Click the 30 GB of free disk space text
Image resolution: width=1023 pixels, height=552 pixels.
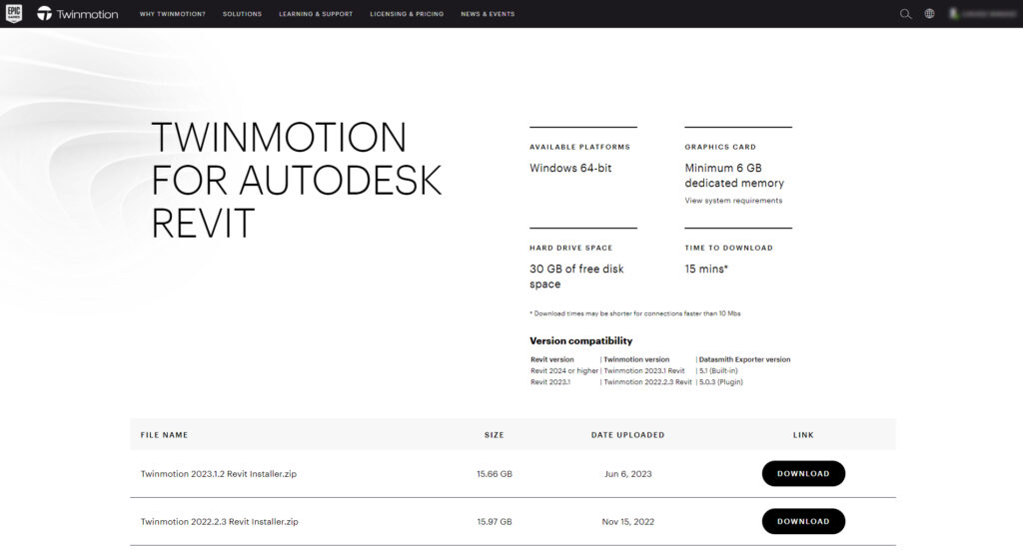[x=576, y=276]
